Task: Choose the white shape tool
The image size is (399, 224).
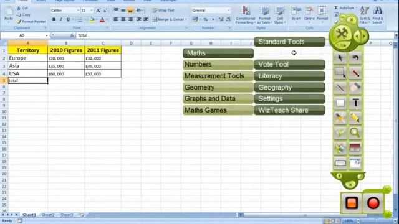Action: click(340, 103)
